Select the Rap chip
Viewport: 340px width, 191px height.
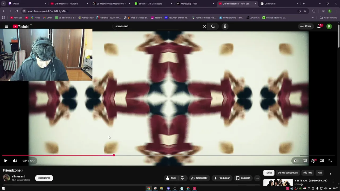tap(320, 173)
